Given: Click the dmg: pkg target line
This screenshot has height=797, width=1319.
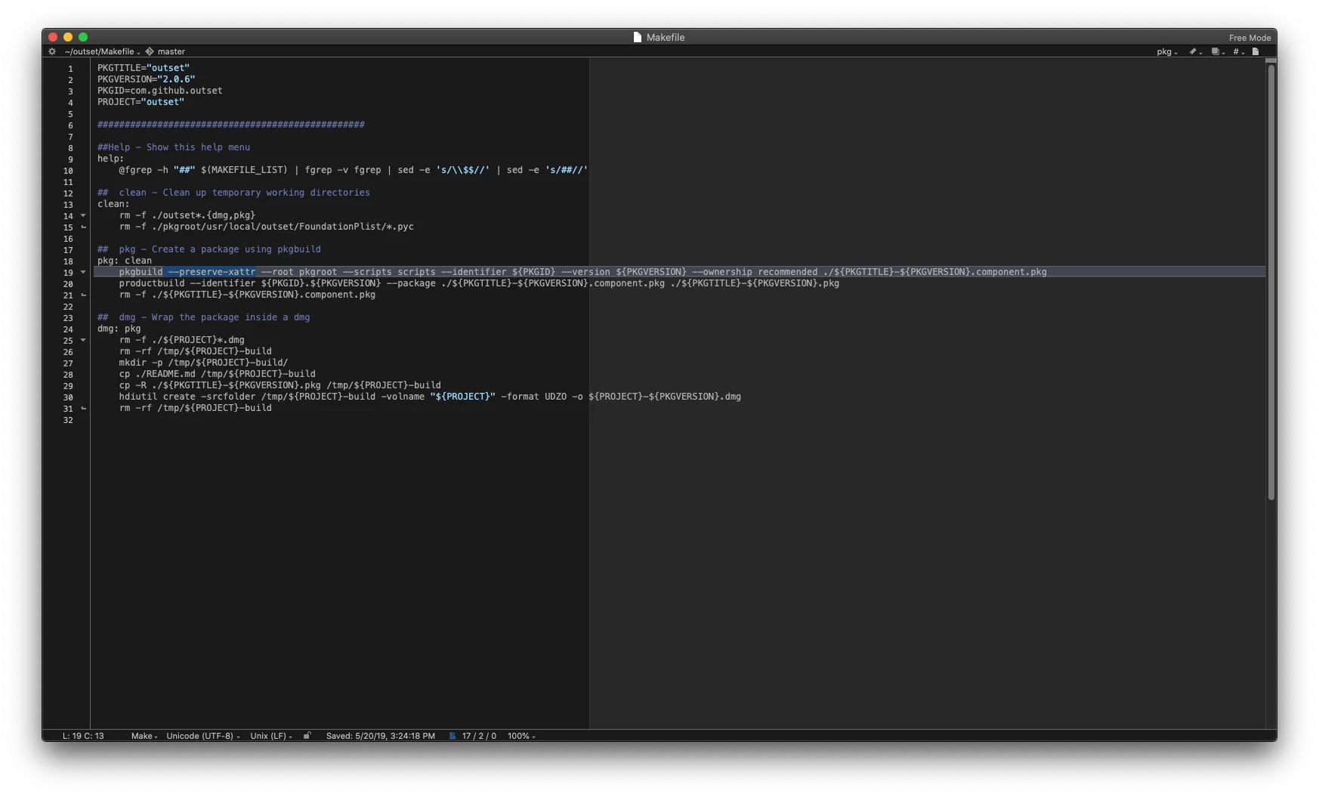Looking at the screenshot, I should [119, 329].
